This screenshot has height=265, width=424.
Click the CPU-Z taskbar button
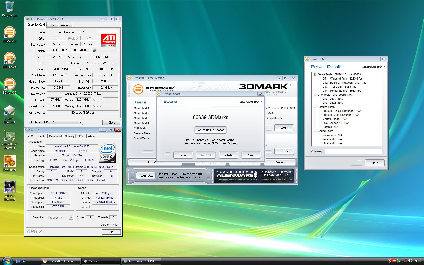pos(101,261)
